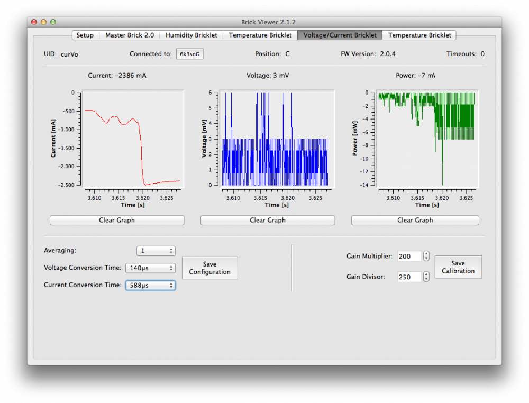Screen dimensions: 529x403
Task: Expand Voltage Conversion Time dropdown
Action: coord(150,268)
